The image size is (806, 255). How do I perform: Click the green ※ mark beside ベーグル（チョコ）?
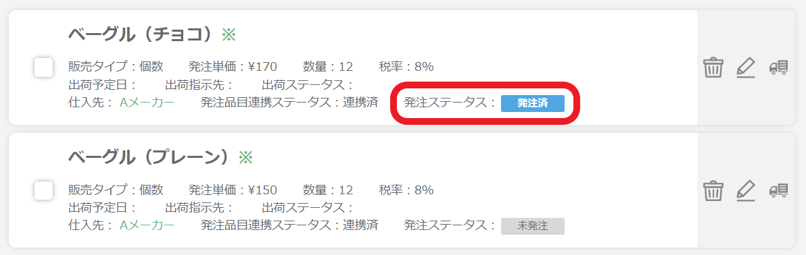coord(229,35)
